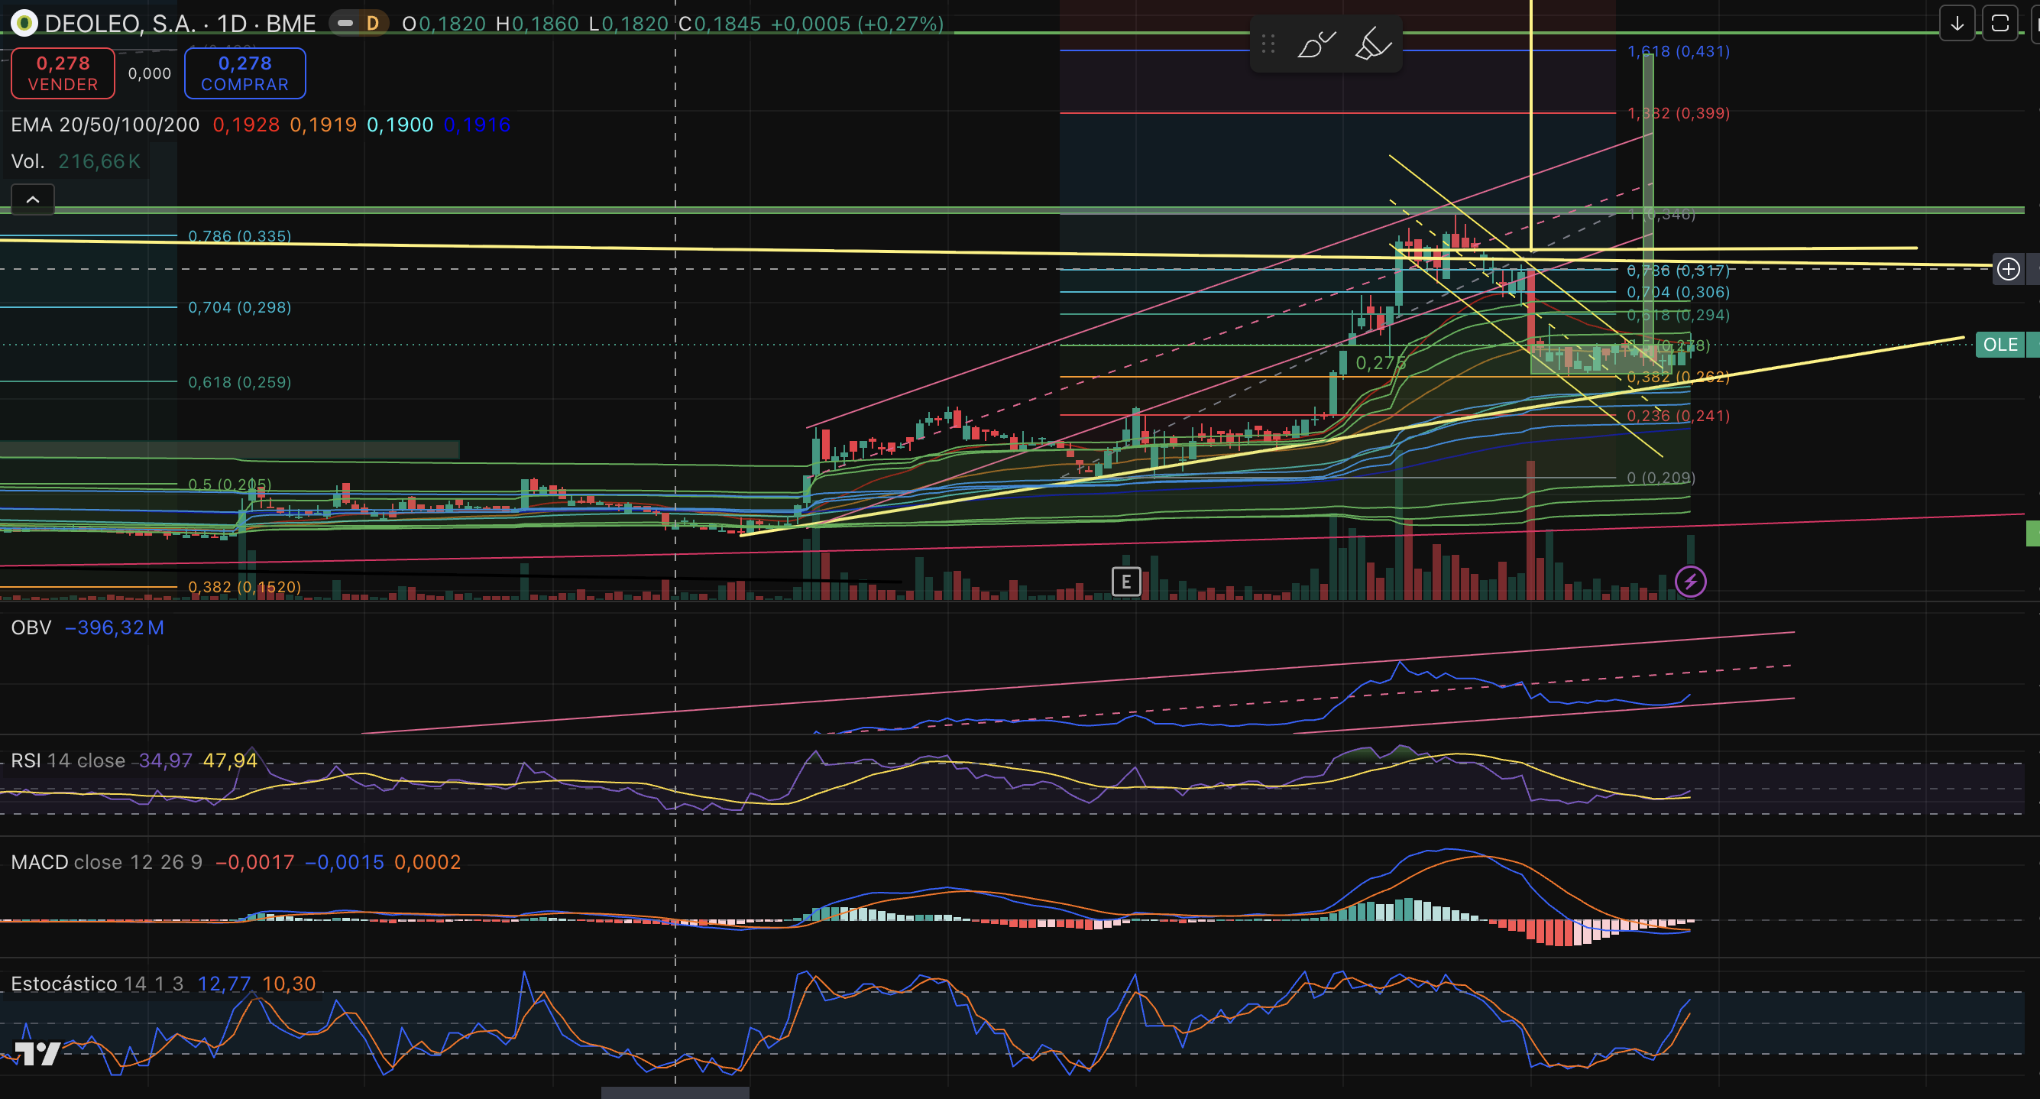Click the green 0,275 price text on chart

(1381, 364)
